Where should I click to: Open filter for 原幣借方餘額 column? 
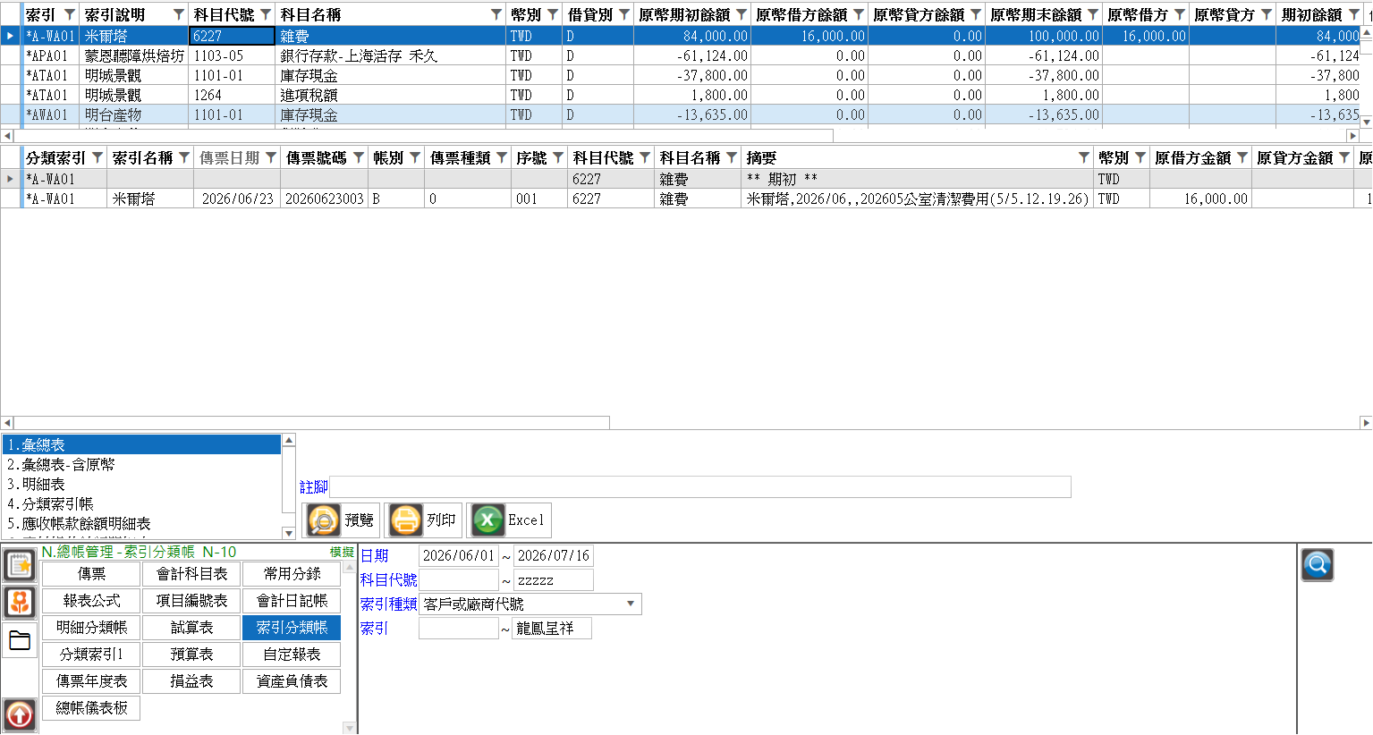(x=859, y=15)
